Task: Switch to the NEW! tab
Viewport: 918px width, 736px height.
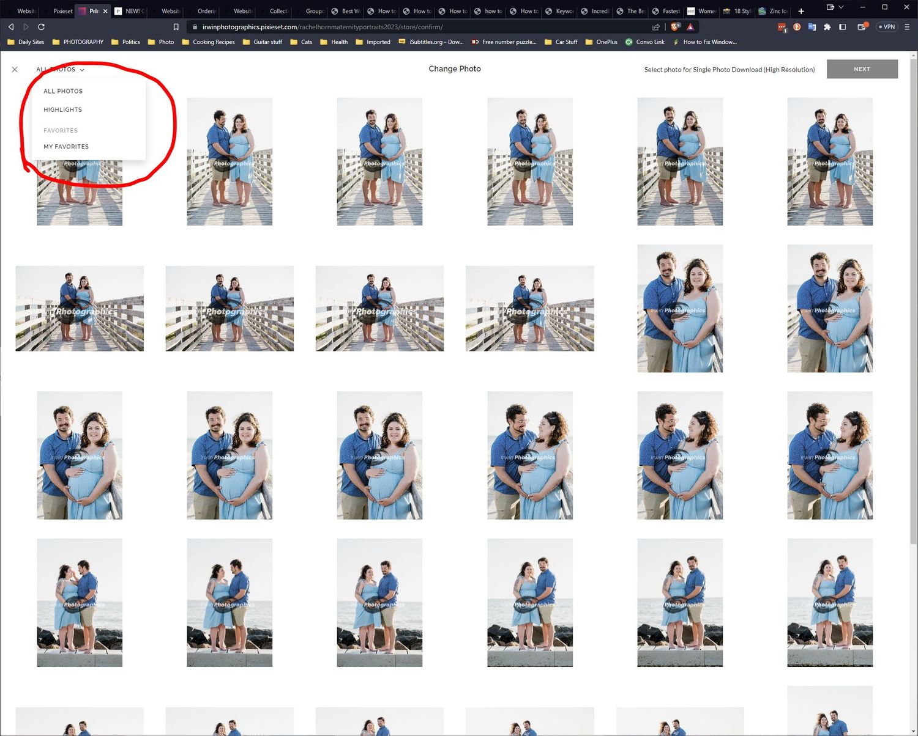Action: pos(129,11)
